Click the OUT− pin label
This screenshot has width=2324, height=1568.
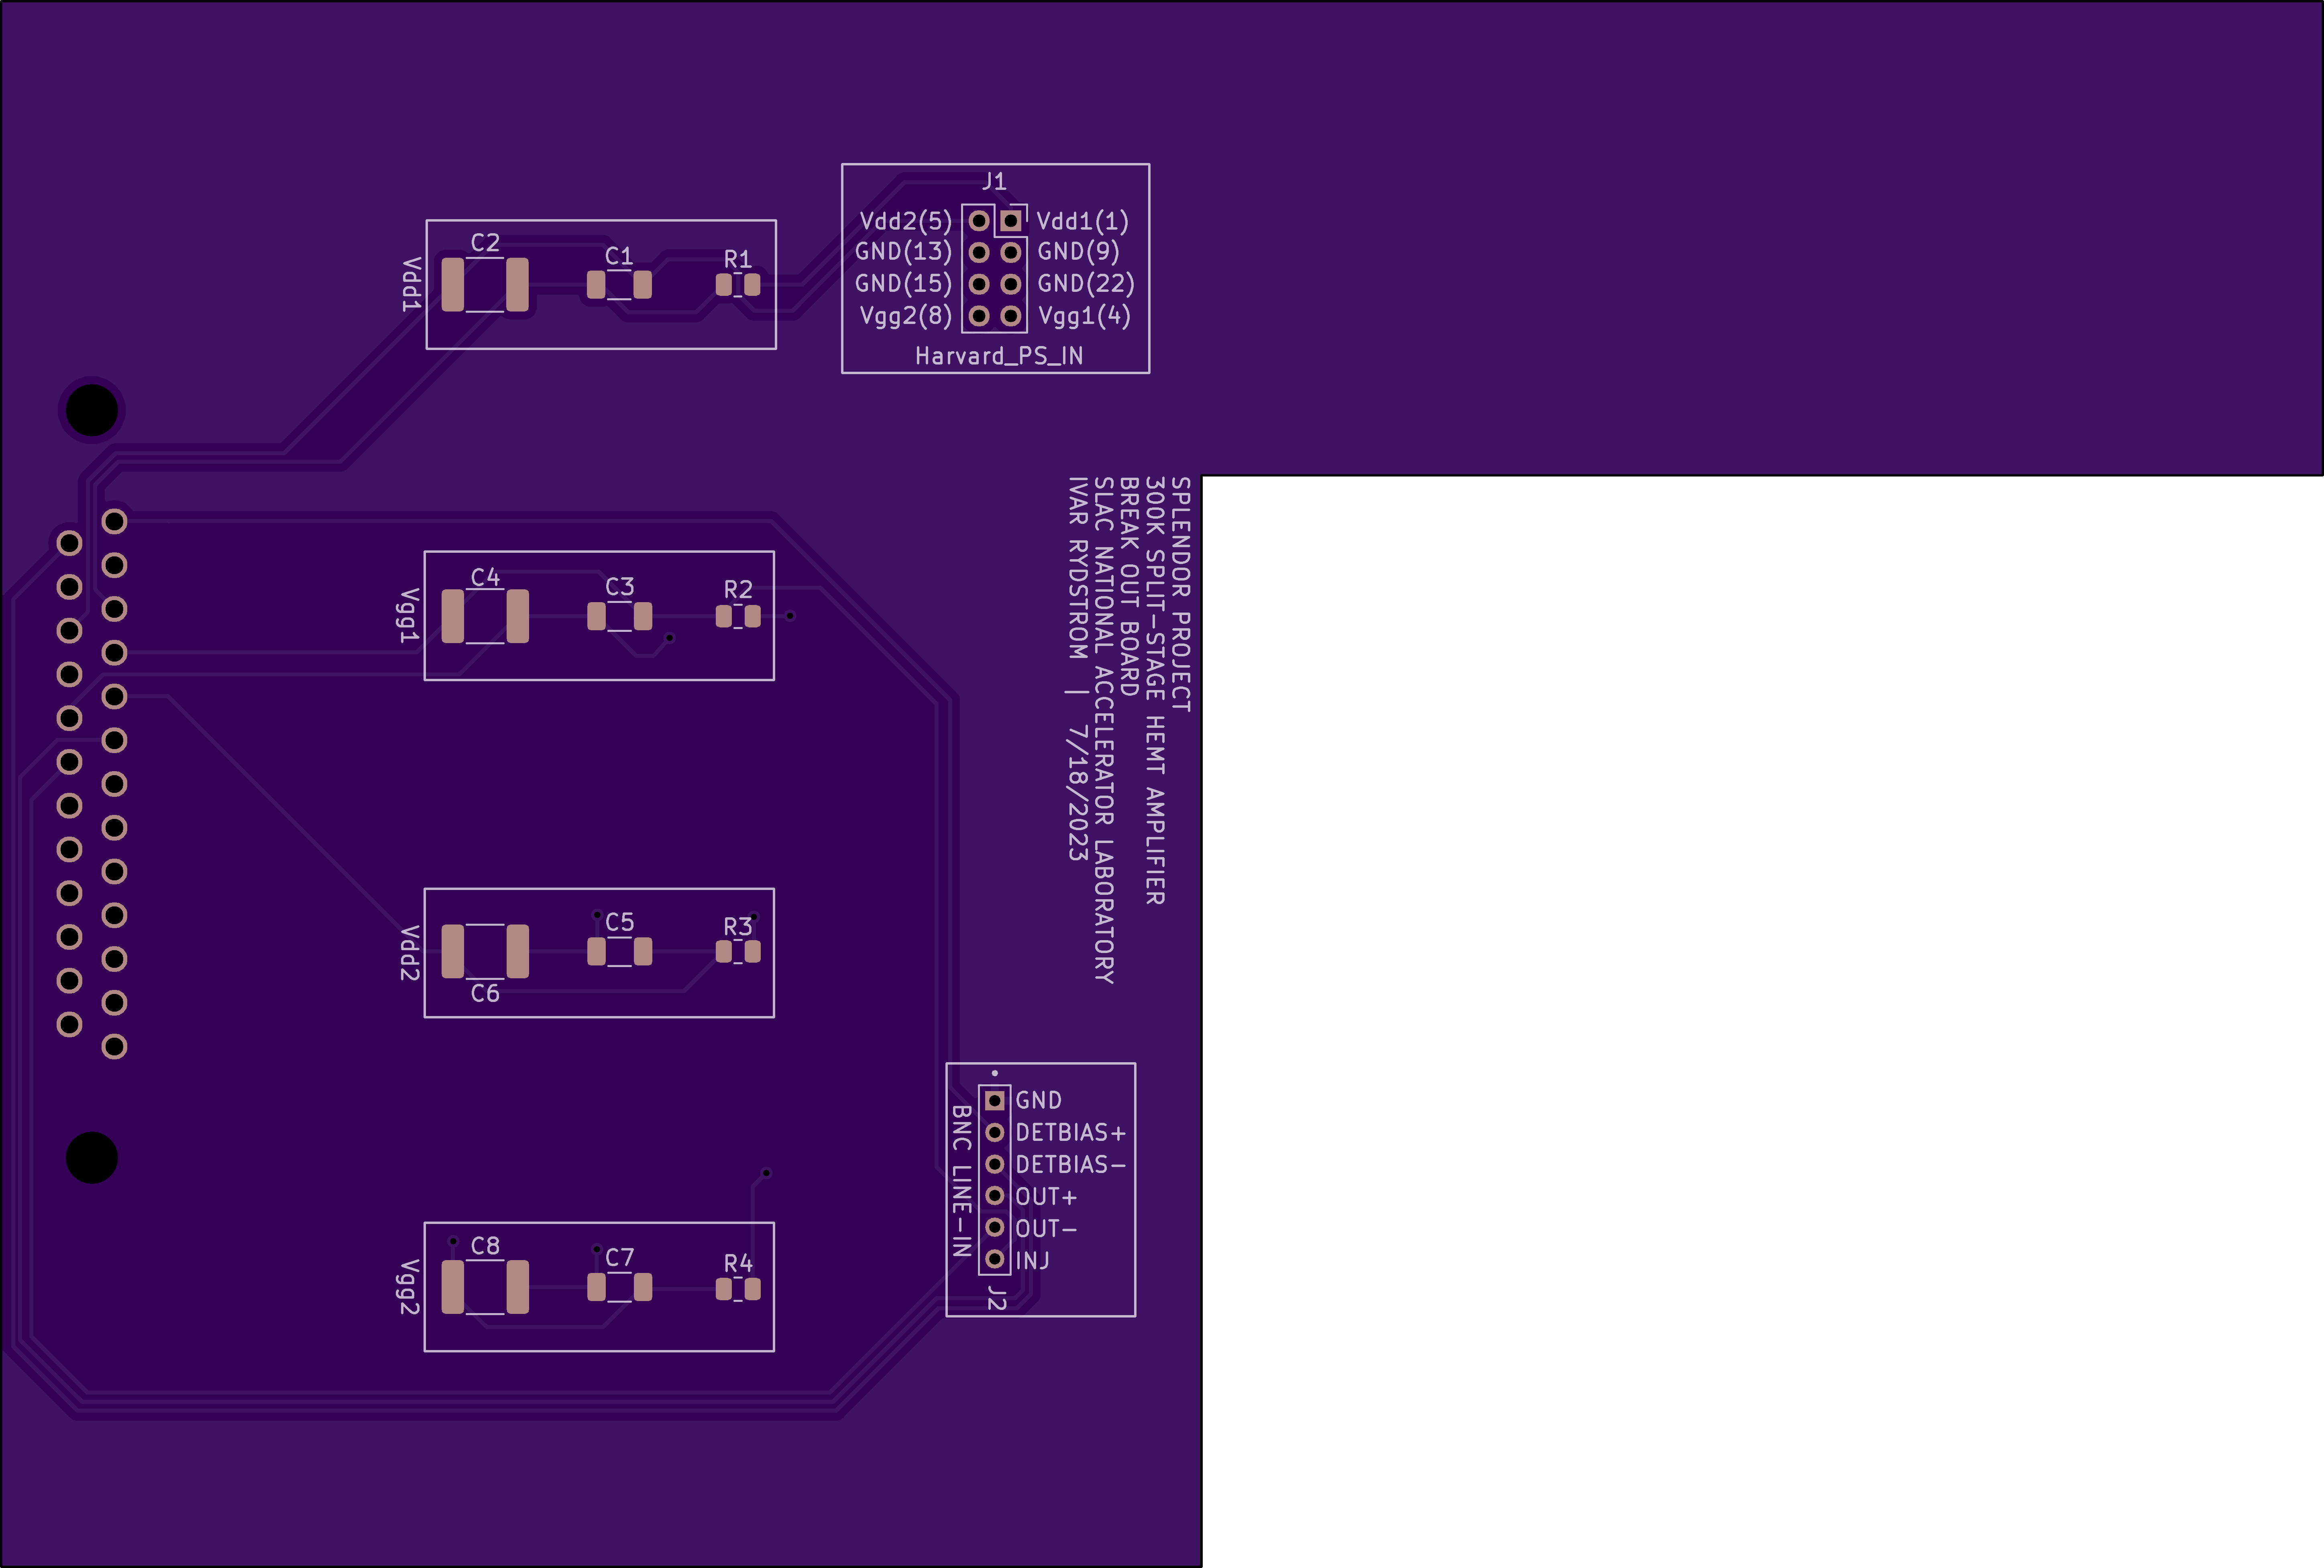(x=1046, y=1229)
